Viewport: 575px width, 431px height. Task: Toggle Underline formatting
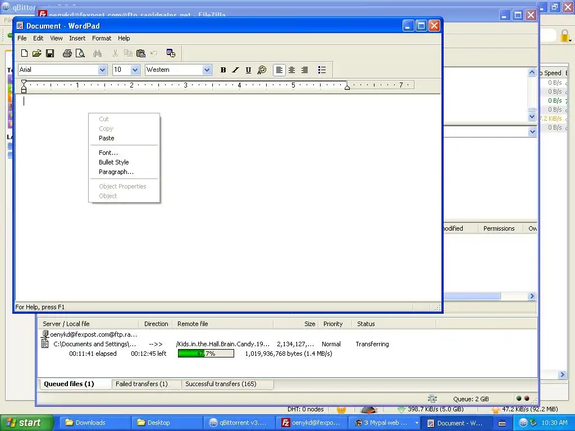(x=248, y=70)
